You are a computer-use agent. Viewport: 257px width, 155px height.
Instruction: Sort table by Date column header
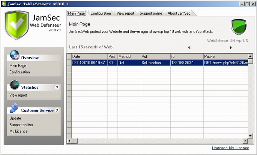[90, 57]
